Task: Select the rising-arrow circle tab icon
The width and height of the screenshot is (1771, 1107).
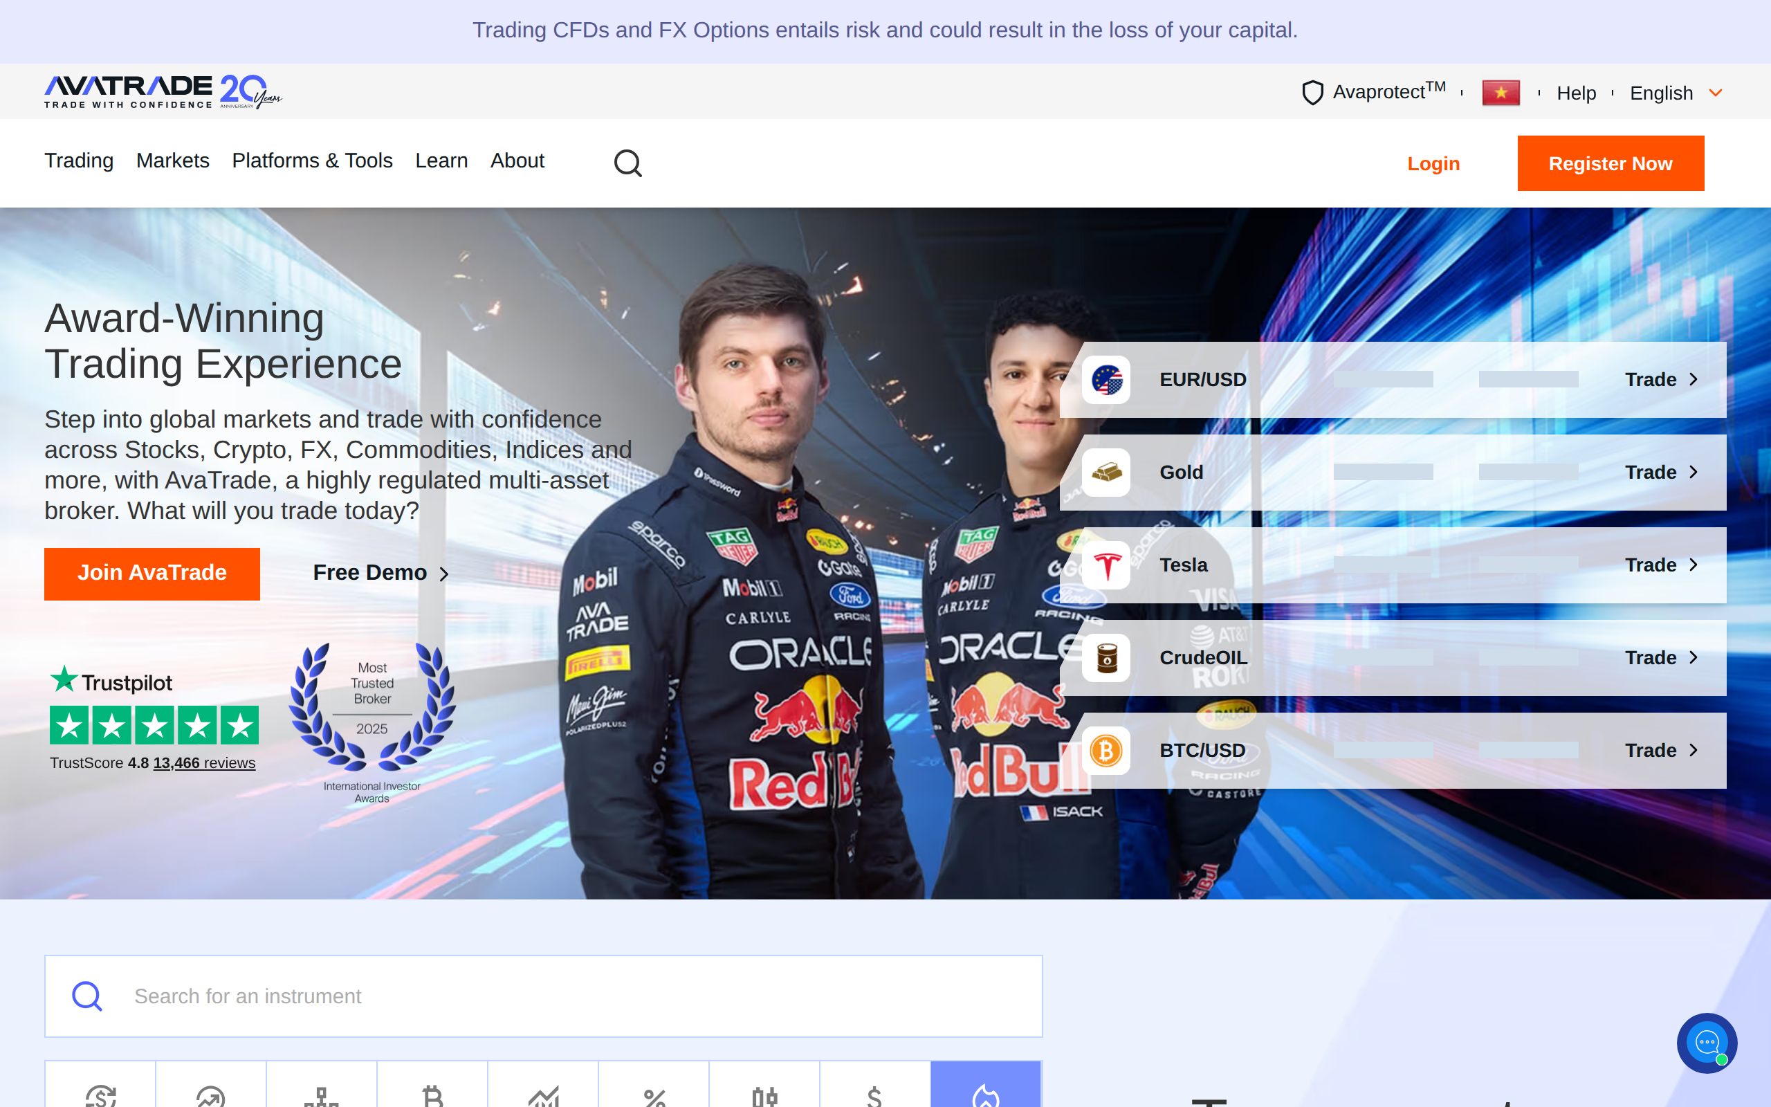Action: click(x=211, y=1095)
